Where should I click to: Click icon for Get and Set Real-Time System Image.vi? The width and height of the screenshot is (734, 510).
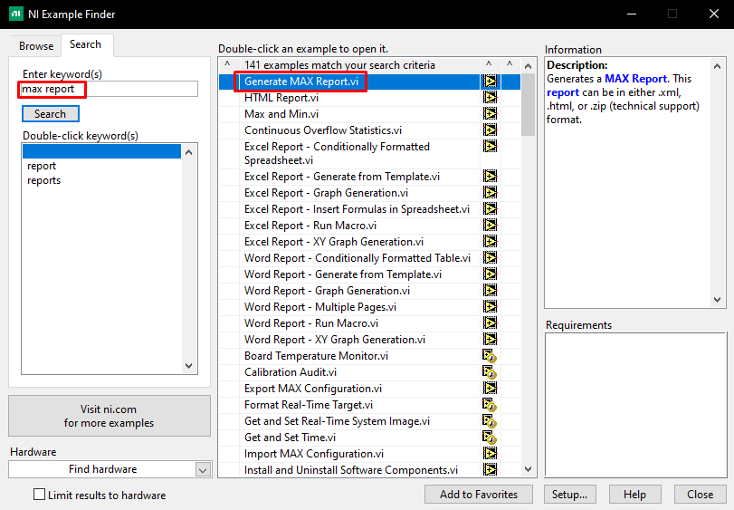point(490,421)
